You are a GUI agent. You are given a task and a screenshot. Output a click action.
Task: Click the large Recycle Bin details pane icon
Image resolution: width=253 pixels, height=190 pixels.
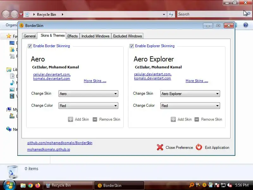[x=12, y=172]
